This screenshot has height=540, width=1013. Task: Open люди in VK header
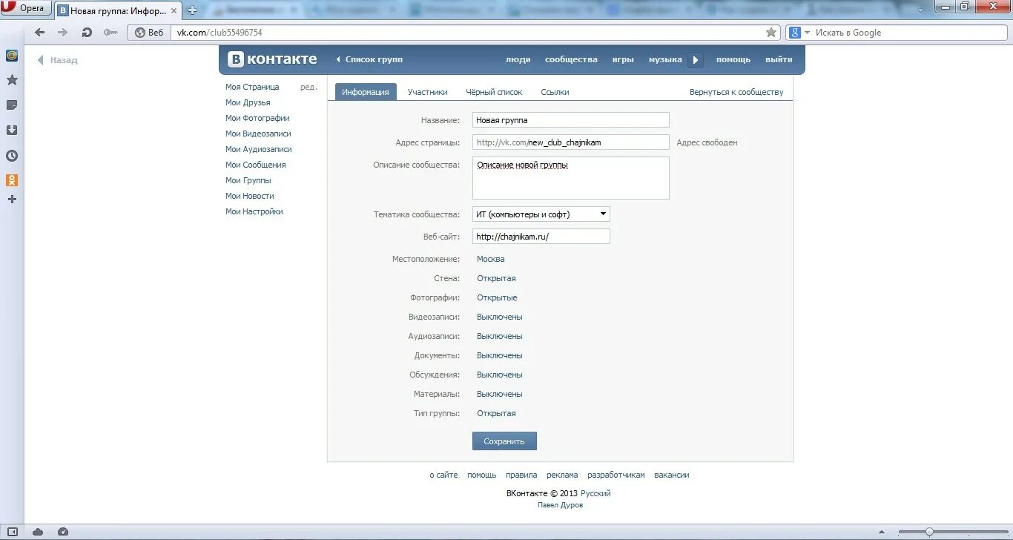coord(518,59)
